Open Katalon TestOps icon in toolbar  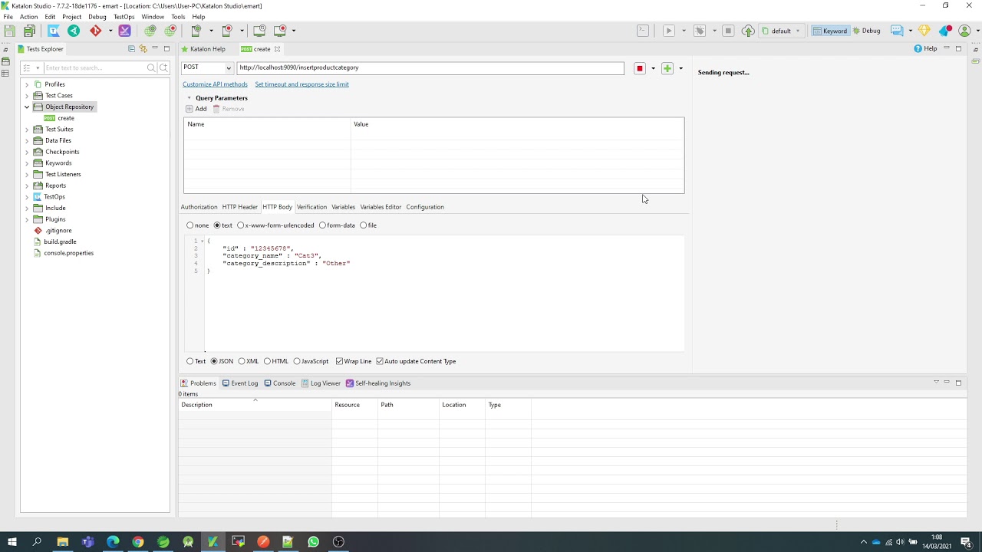54,31
